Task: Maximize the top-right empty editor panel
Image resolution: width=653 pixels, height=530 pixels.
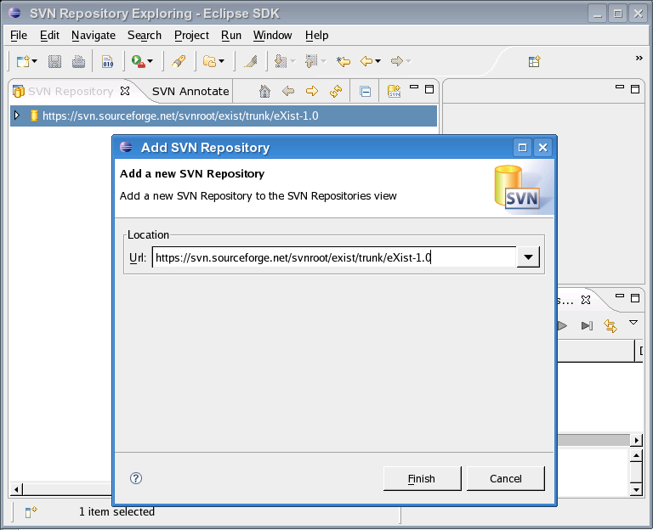Action: point(635,89)
